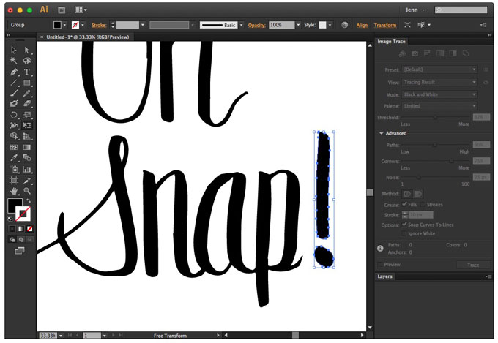The width and height of the screenshot is (498, 343).
Task: Select the Eraser tool
Action: point(27,104)
